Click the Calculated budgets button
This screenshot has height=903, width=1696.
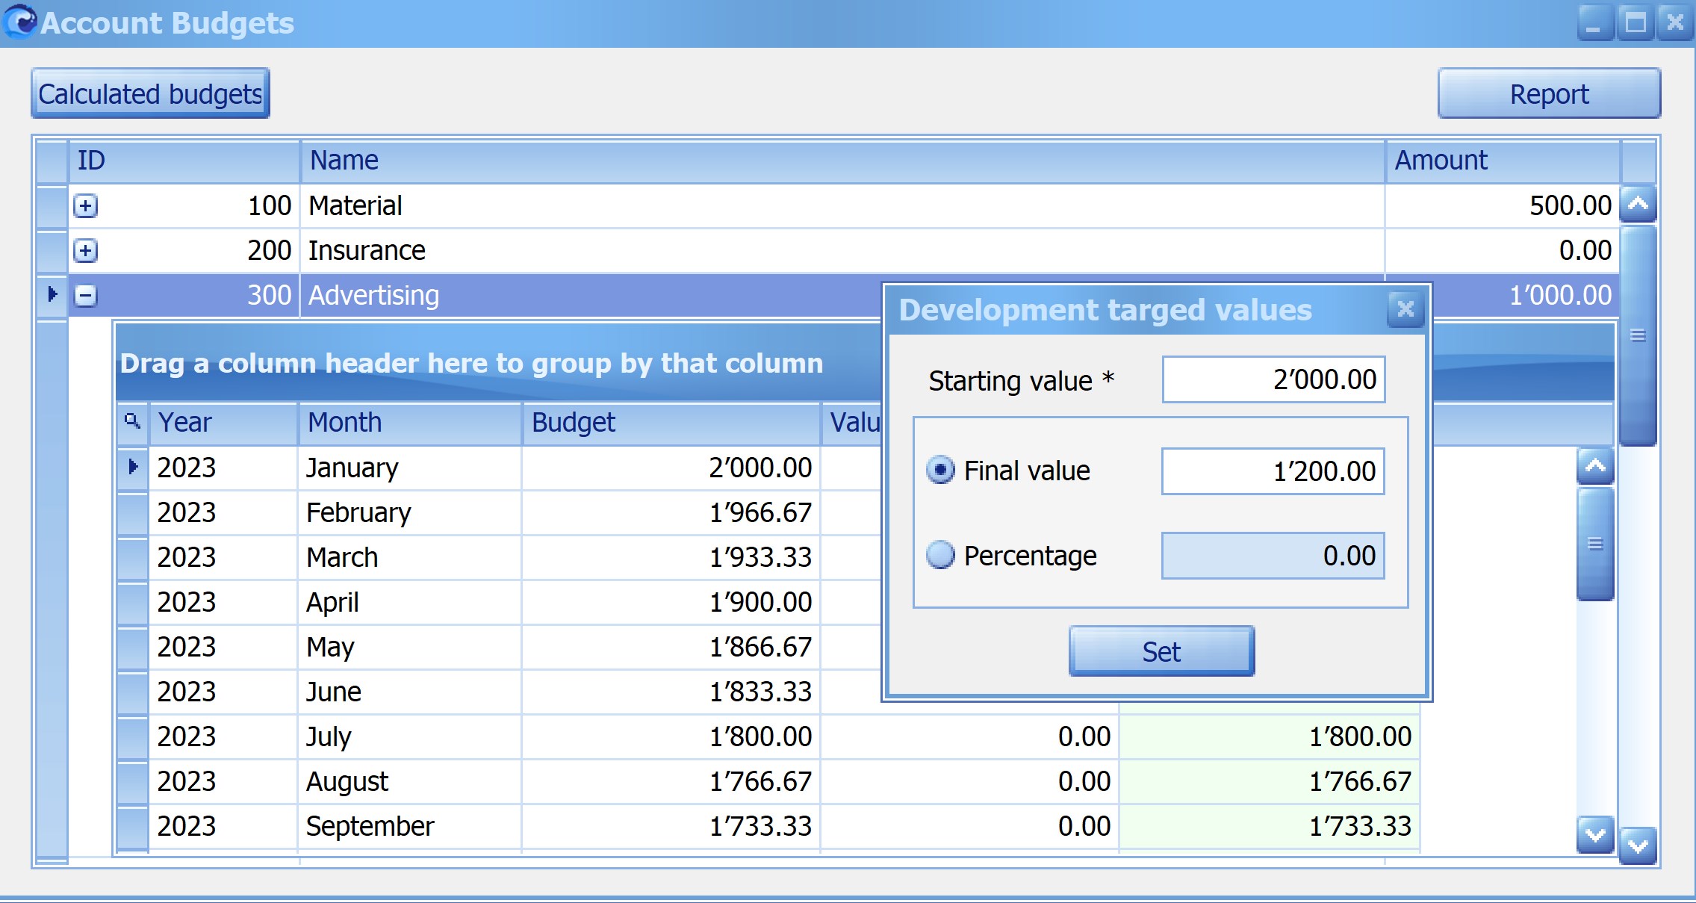[x=150, y=94]
